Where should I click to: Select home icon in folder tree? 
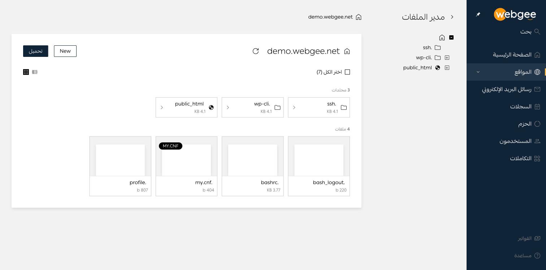(442, 37)
